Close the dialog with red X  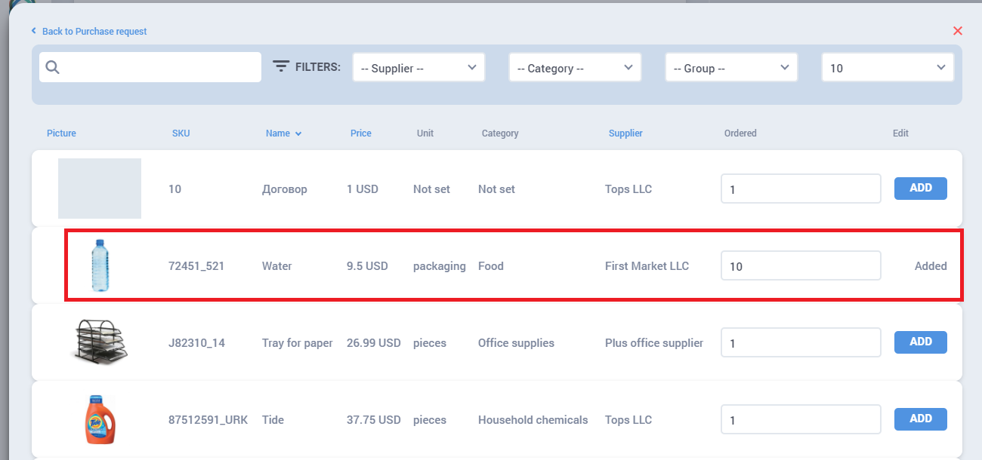(958, 31)
